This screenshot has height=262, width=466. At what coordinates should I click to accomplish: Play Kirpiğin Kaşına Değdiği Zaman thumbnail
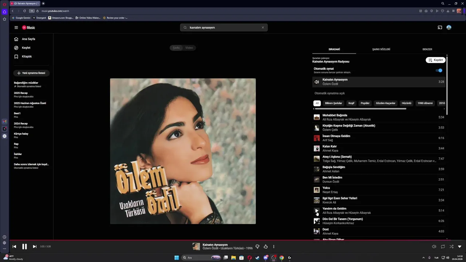click(317, 128)
